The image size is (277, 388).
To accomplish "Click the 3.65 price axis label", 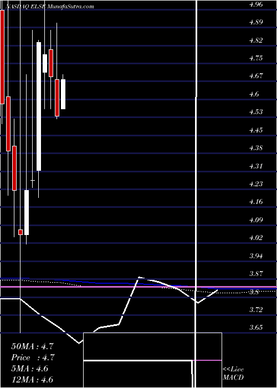I will (257, 327).
